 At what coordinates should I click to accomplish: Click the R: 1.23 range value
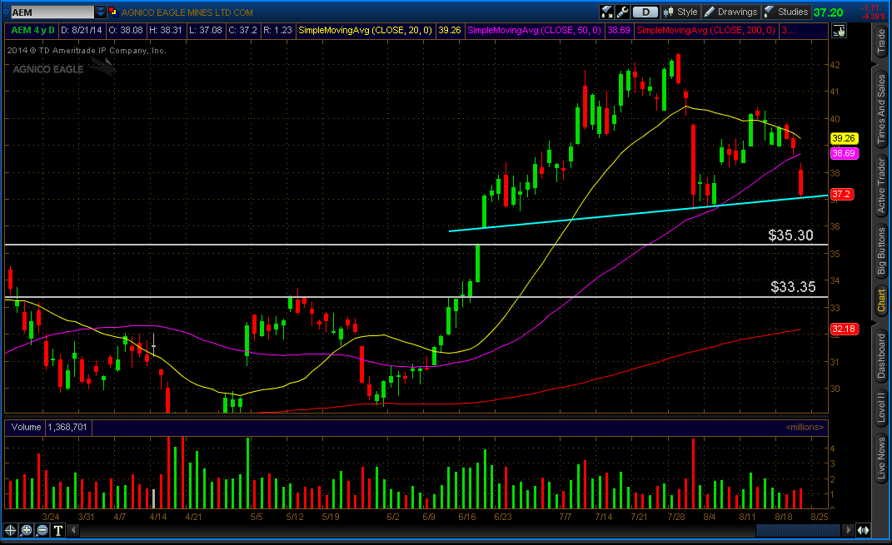tap(277, 30)
